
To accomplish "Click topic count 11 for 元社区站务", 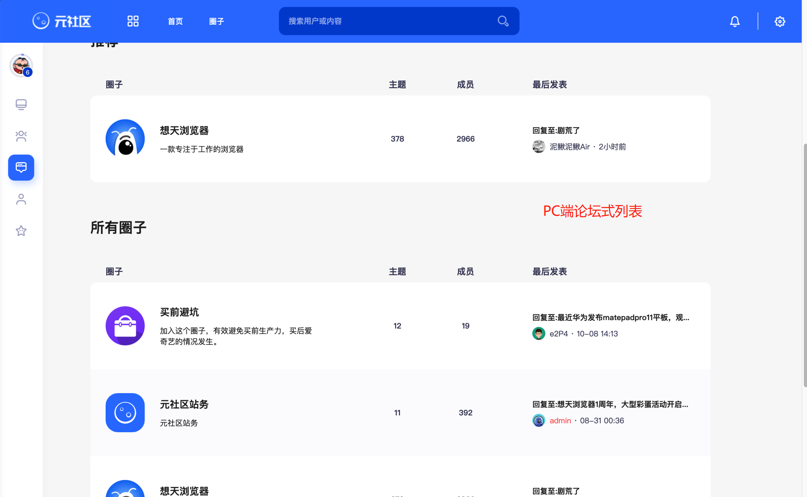I will coord(398,413).
